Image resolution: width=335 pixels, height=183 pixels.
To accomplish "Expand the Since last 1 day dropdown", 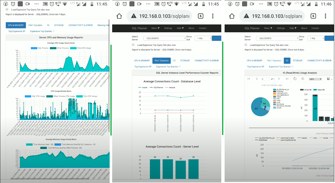I will click(x=316, y=38).
